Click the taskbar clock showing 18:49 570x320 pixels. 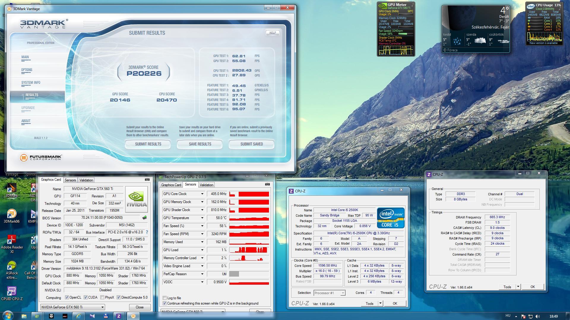click(x=553, y=316)
